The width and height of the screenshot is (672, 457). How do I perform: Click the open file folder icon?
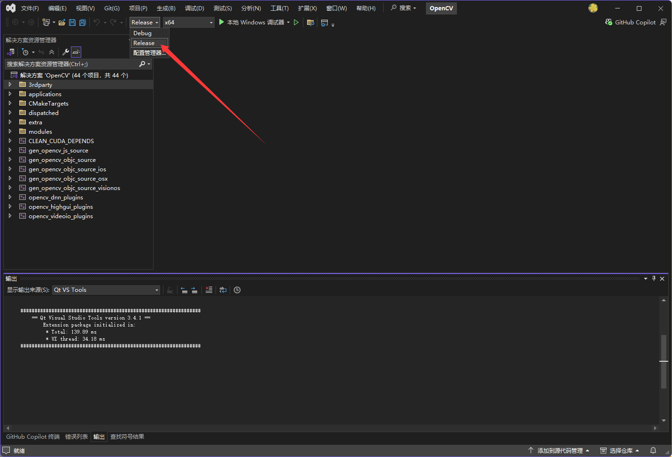tap(62, 22)
